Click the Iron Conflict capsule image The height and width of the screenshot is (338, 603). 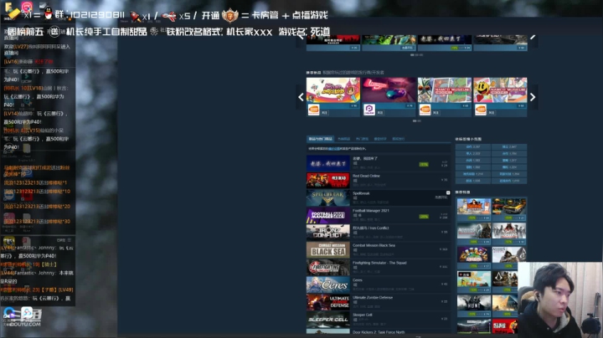328,233
